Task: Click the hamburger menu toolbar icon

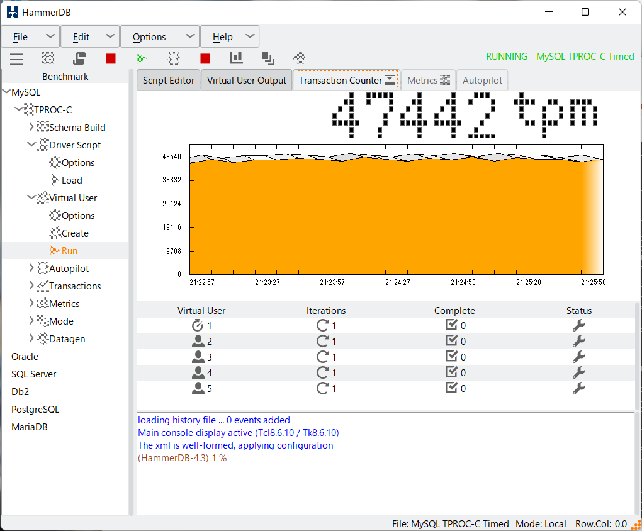Action: (x=16, y=59)
